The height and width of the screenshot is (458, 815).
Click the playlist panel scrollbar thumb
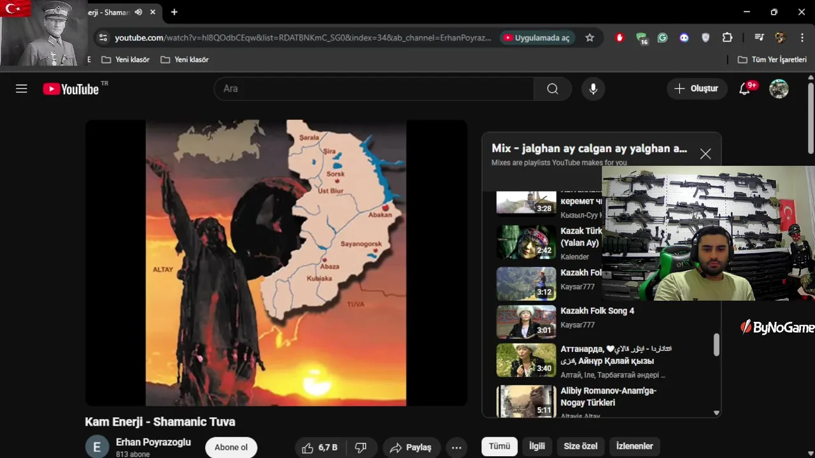point(716,345)
